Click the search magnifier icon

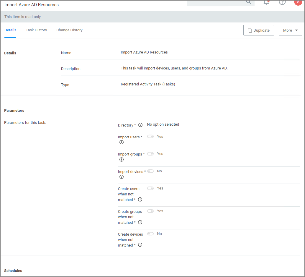point(248,2)
